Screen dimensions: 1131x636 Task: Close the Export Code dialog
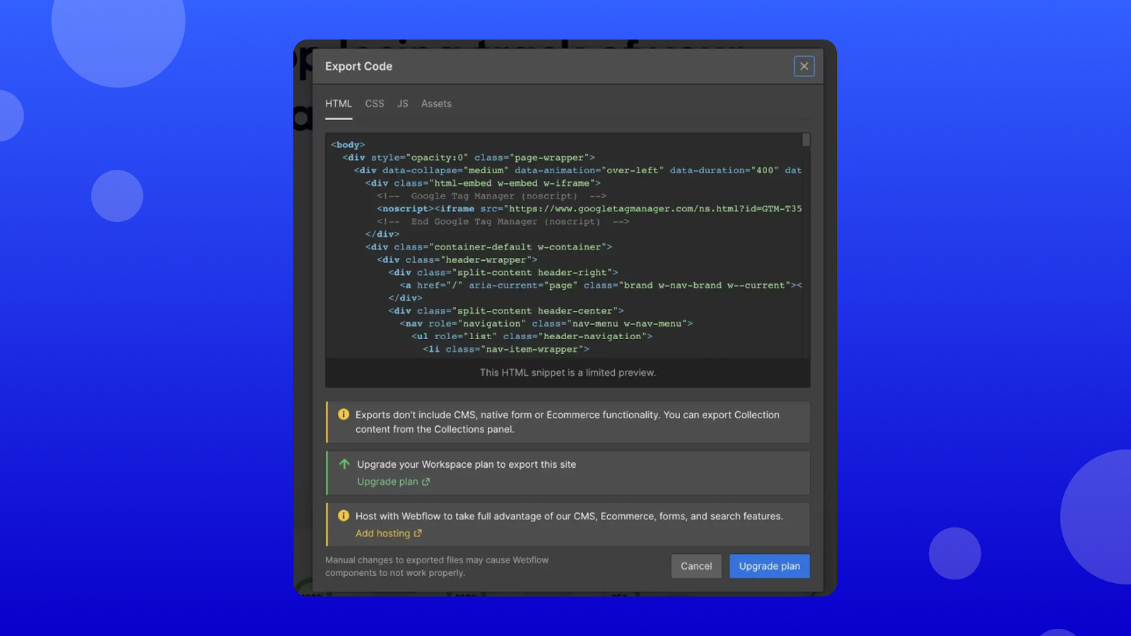coord(804,66)
